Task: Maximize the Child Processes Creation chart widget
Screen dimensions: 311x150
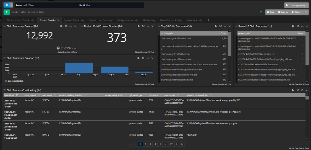Action: tap(143, 58)
